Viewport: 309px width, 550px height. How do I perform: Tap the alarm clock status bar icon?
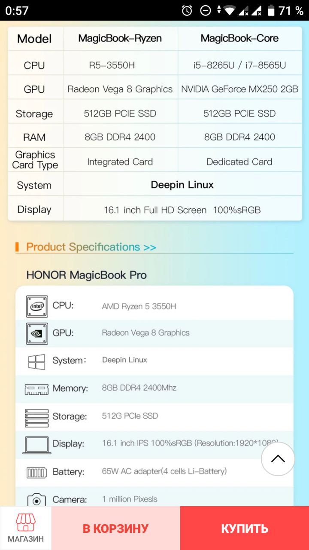187,10
